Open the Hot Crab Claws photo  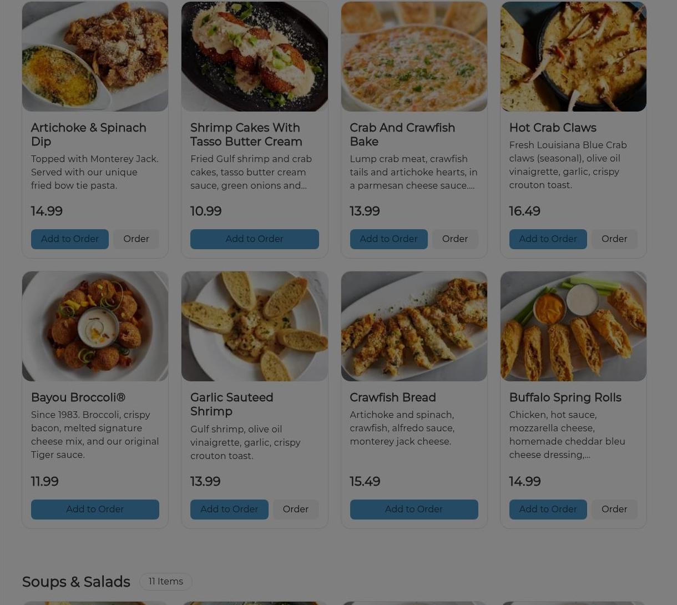click(573, 56)
